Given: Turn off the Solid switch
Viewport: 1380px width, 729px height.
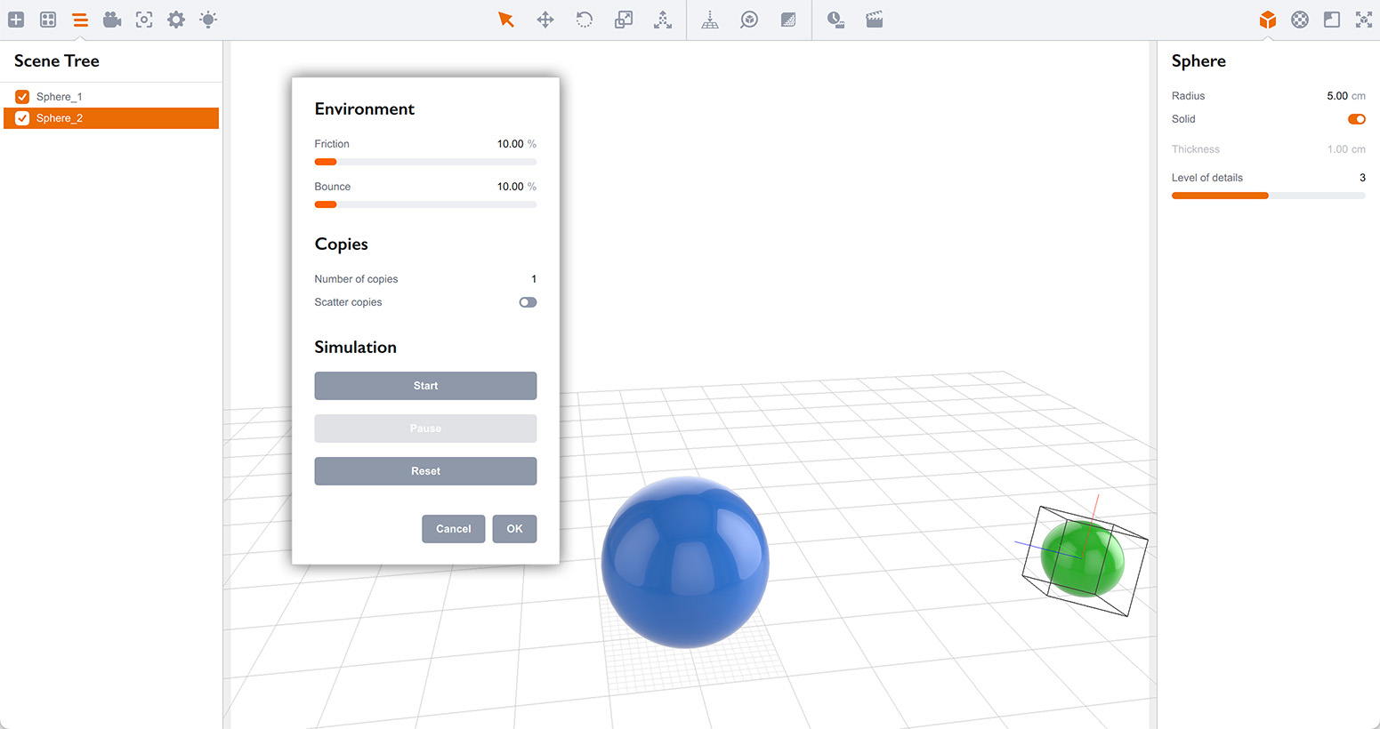Looking at the screenshot, I should point(1356,119).
